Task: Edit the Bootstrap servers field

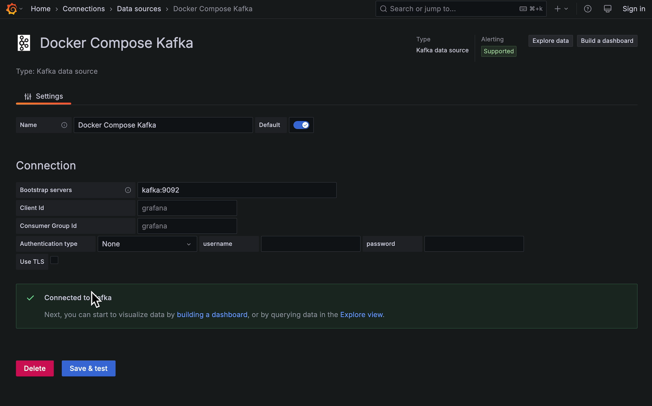Action: tap(237, 190)
